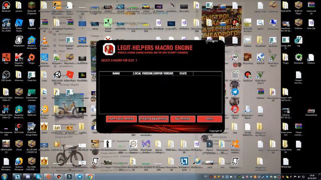
Task: Open the GIGABYTE OC_GURU desktop icon
Action: (x=6, y=25)
